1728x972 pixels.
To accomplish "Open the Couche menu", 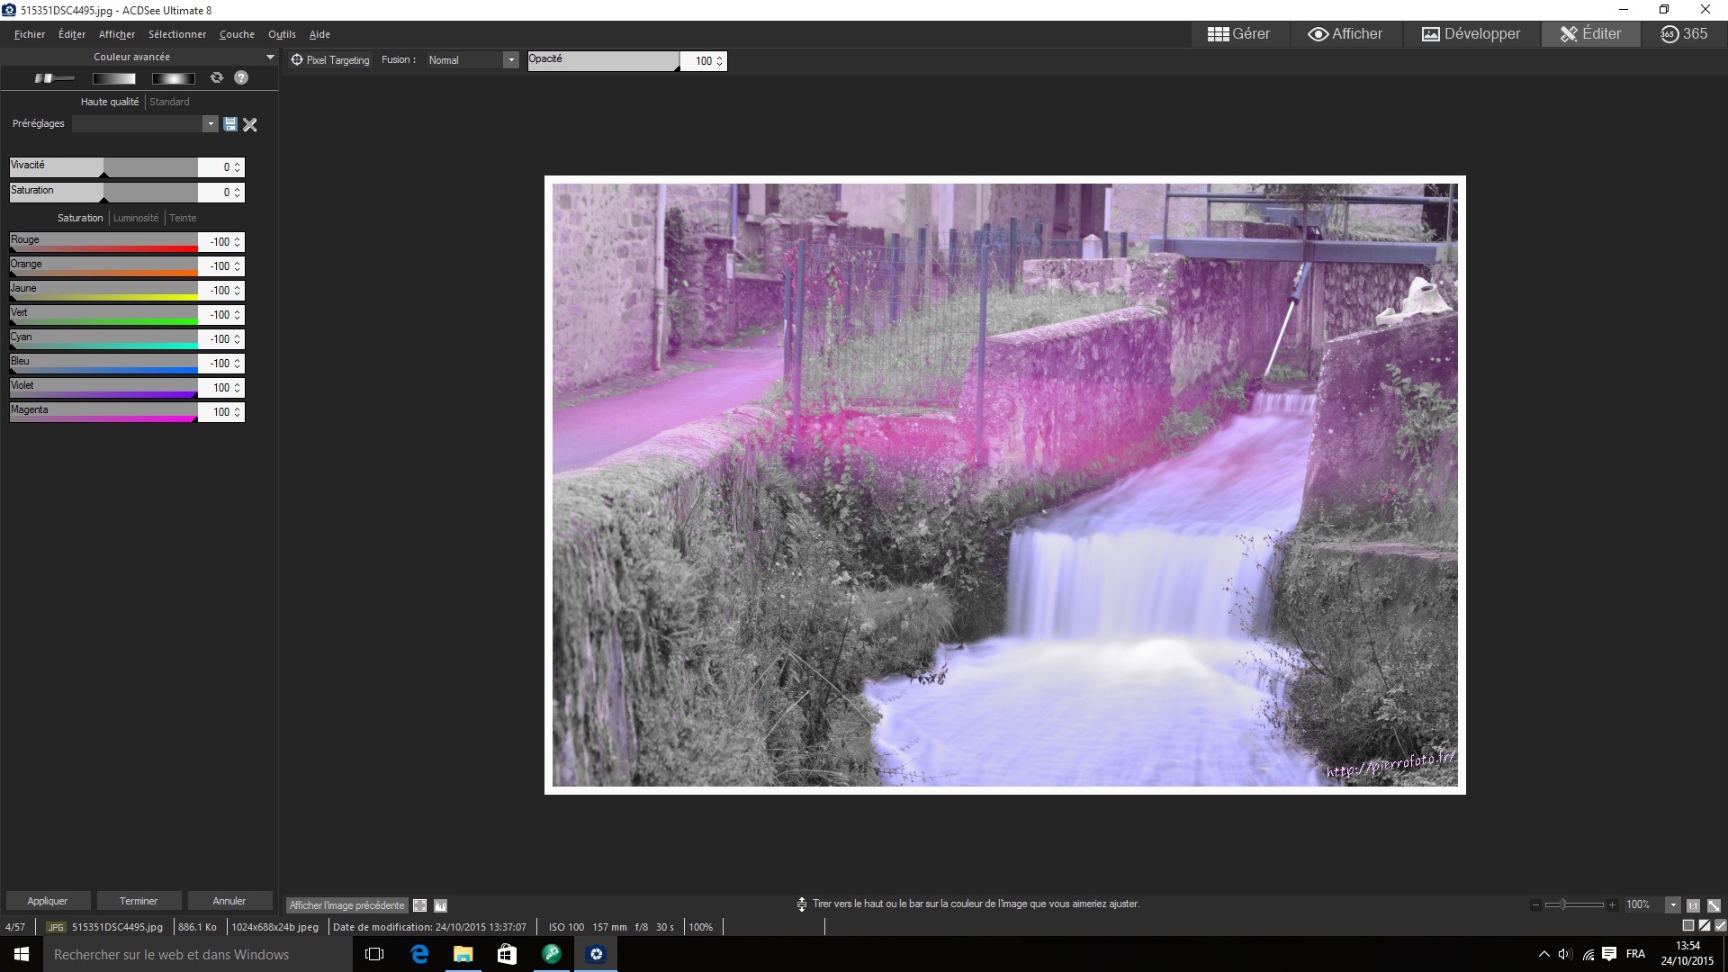I will point(237,34).
